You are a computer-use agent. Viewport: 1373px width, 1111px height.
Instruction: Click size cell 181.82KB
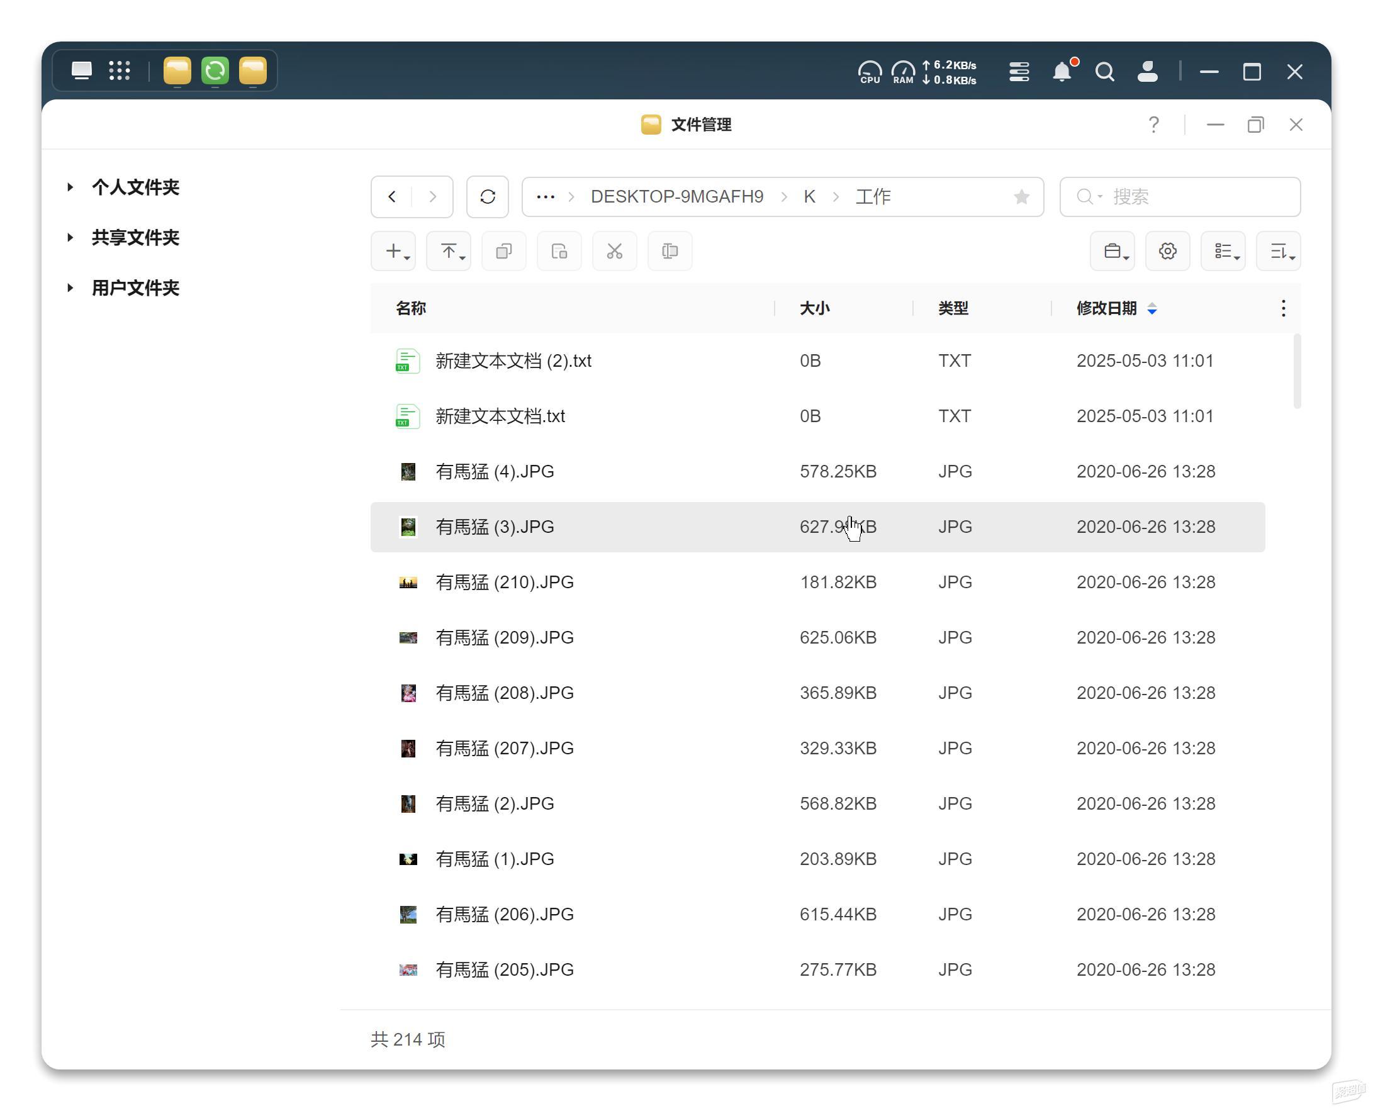[838, 583]
